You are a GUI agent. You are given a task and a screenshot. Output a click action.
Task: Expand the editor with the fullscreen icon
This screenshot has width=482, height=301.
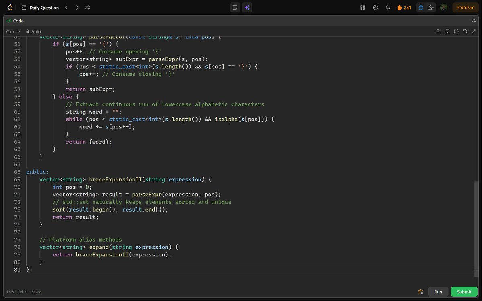point(474,31)
